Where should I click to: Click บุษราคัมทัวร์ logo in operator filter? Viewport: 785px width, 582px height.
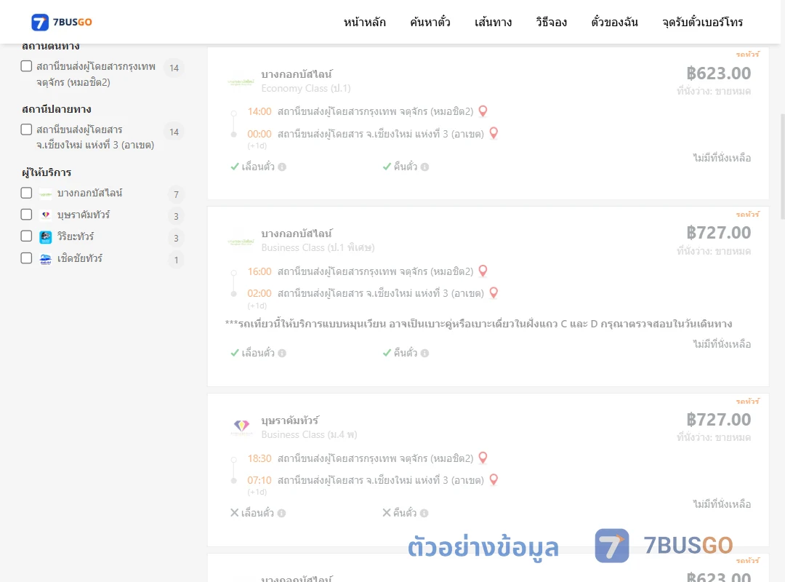[x=46, y=215]
